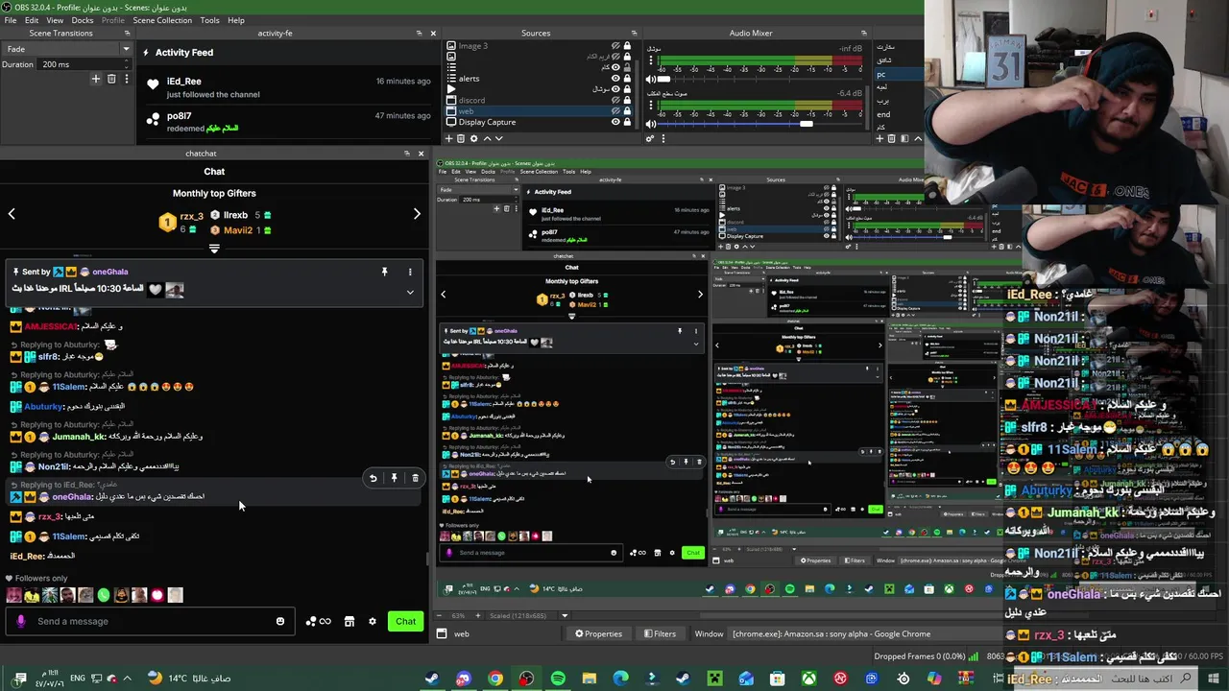Toggle visibility of Display Capture source

pyautogui.click(x=615, y=122)
